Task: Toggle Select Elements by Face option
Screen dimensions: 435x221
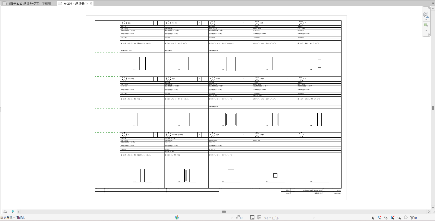Action: pos(393,218)
